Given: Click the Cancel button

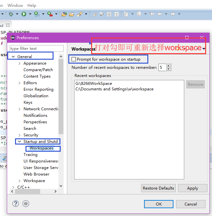Looking at the screenshot, I should pos(191,204).
